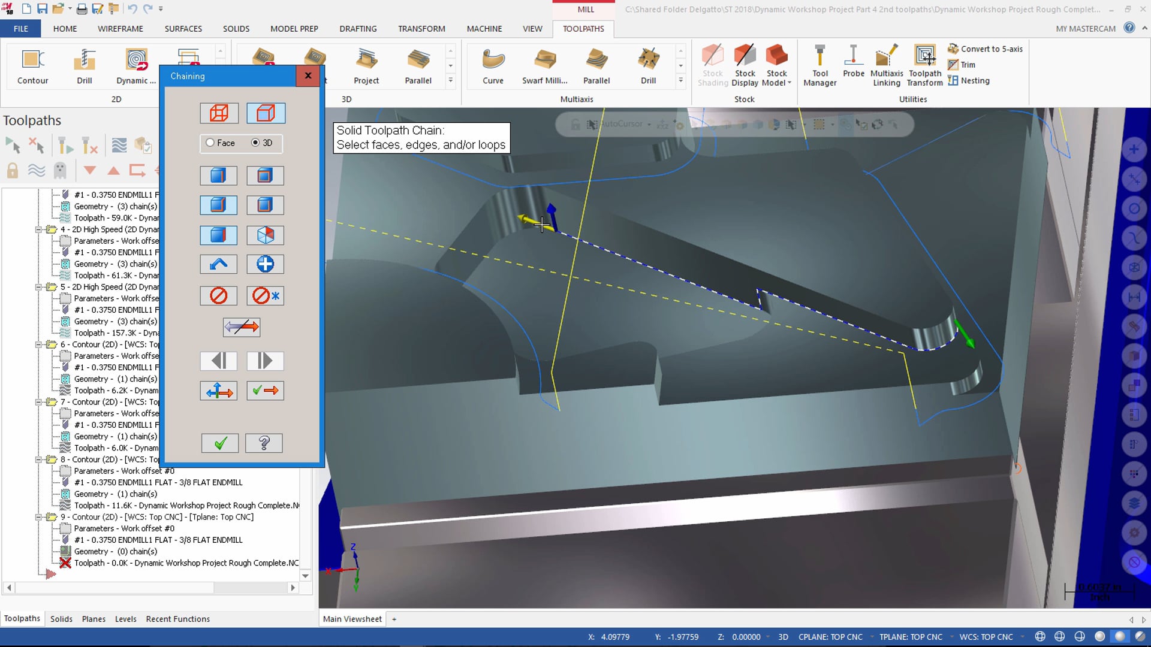Click CPLANE: TOP CNC in status bar
The height and width of the screenshot is (647, 1151).
coord(830,637)
